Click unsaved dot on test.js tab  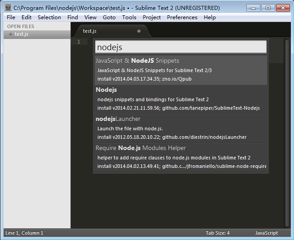pyautogui.click(x=139, y=31)
